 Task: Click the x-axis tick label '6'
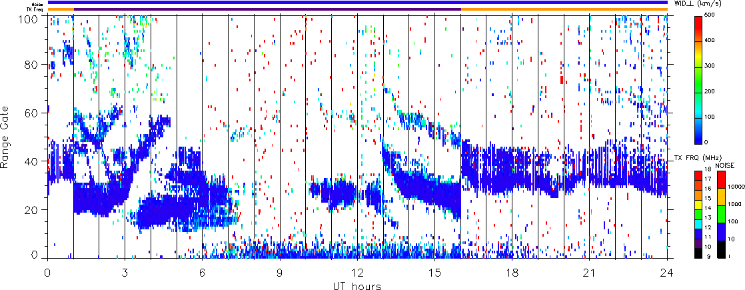(x=203, y=271)
